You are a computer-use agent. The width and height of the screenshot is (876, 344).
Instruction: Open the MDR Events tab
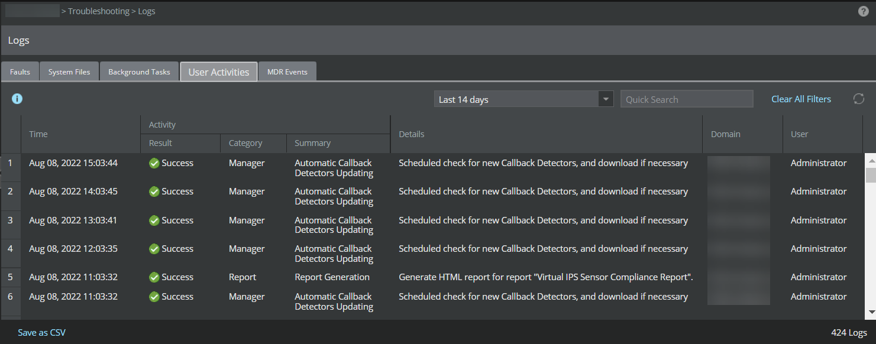click(287, 72)
